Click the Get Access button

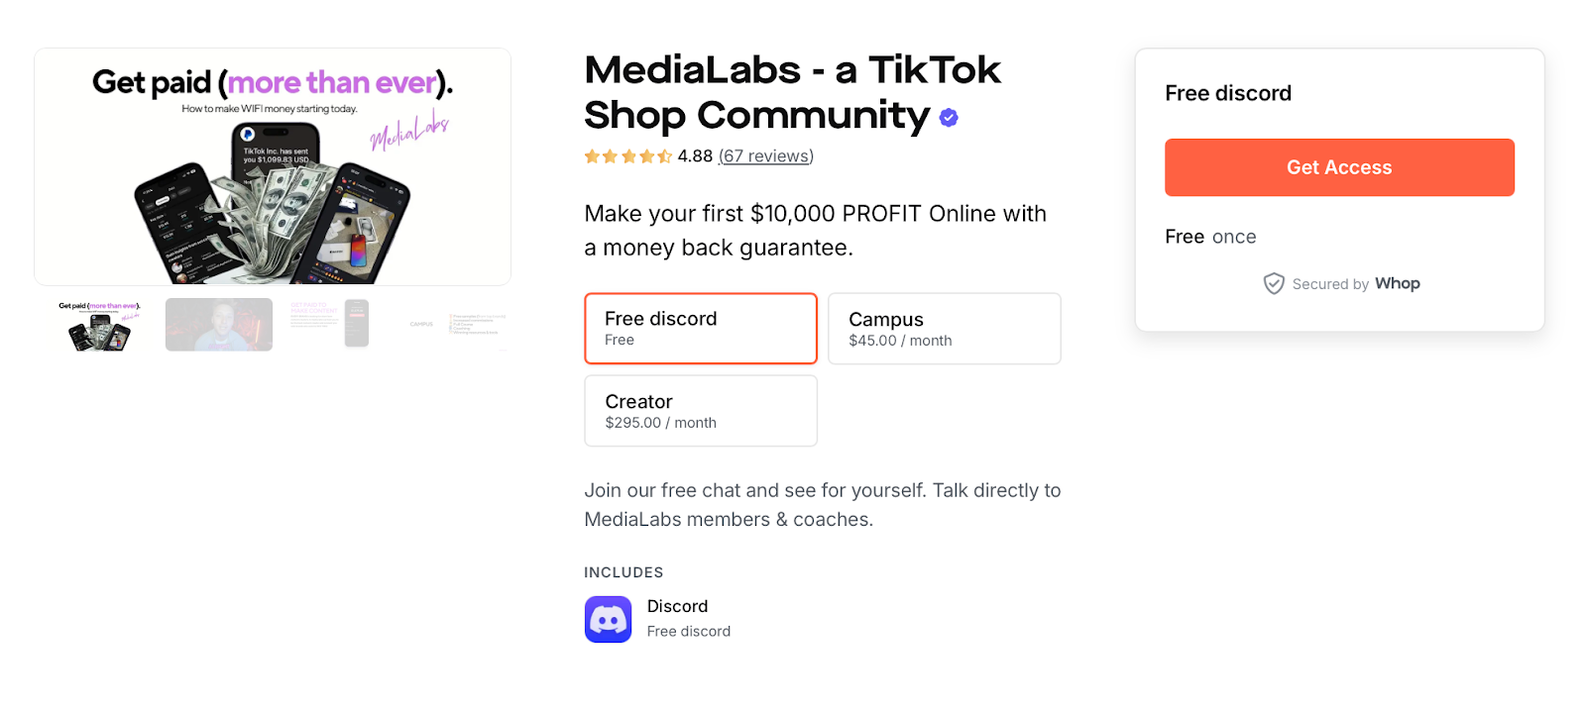tap(1338, 166)
